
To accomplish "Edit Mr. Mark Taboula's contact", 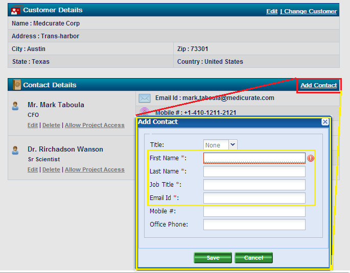I will coord(32,125).
